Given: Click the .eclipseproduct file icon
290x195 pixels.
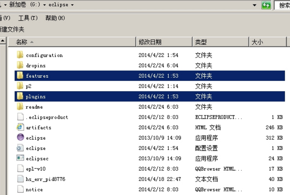Looking at the screenshot, I should click(x=20, y=117).
